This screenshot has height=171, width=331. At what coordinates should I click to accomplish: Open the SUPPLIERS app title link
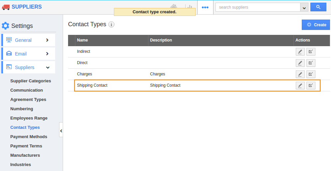27,7
